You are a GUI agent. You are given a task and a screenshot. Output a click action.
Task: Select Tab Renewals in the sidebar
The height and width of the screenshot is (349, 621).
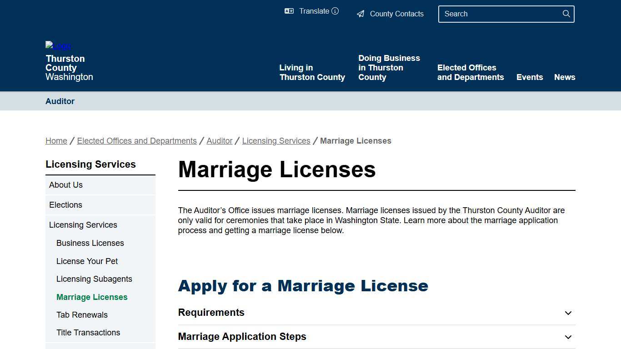82,314
